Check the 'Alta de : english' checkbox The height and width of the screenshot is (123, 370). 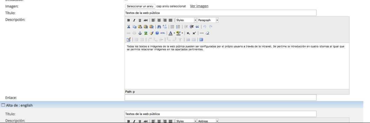pos(3,105)
